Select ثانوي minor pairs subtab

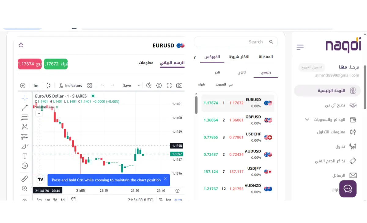[x=242, y=72]
